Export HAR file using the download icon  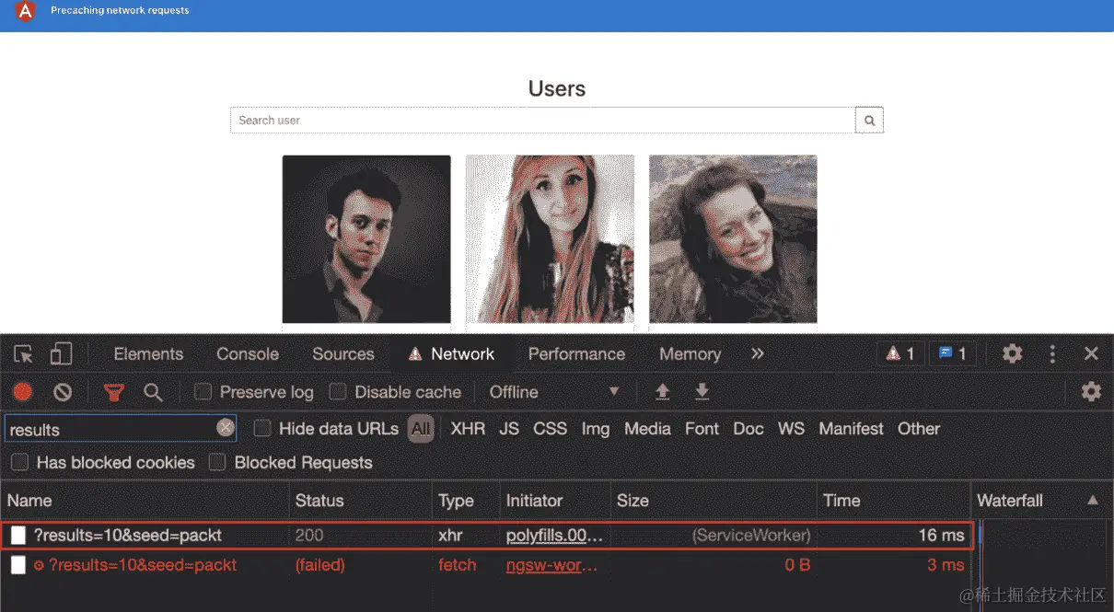702,391
